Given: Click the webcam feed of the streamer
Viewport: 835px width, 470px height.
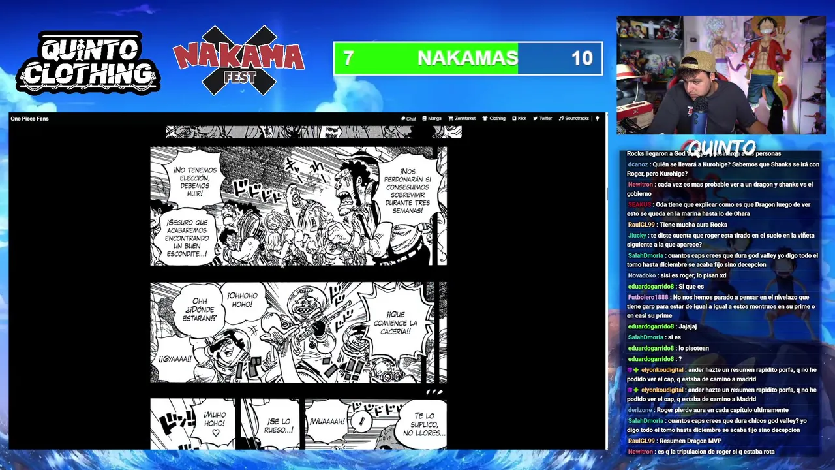Looking at the screenshot, I should click(721, 75).
